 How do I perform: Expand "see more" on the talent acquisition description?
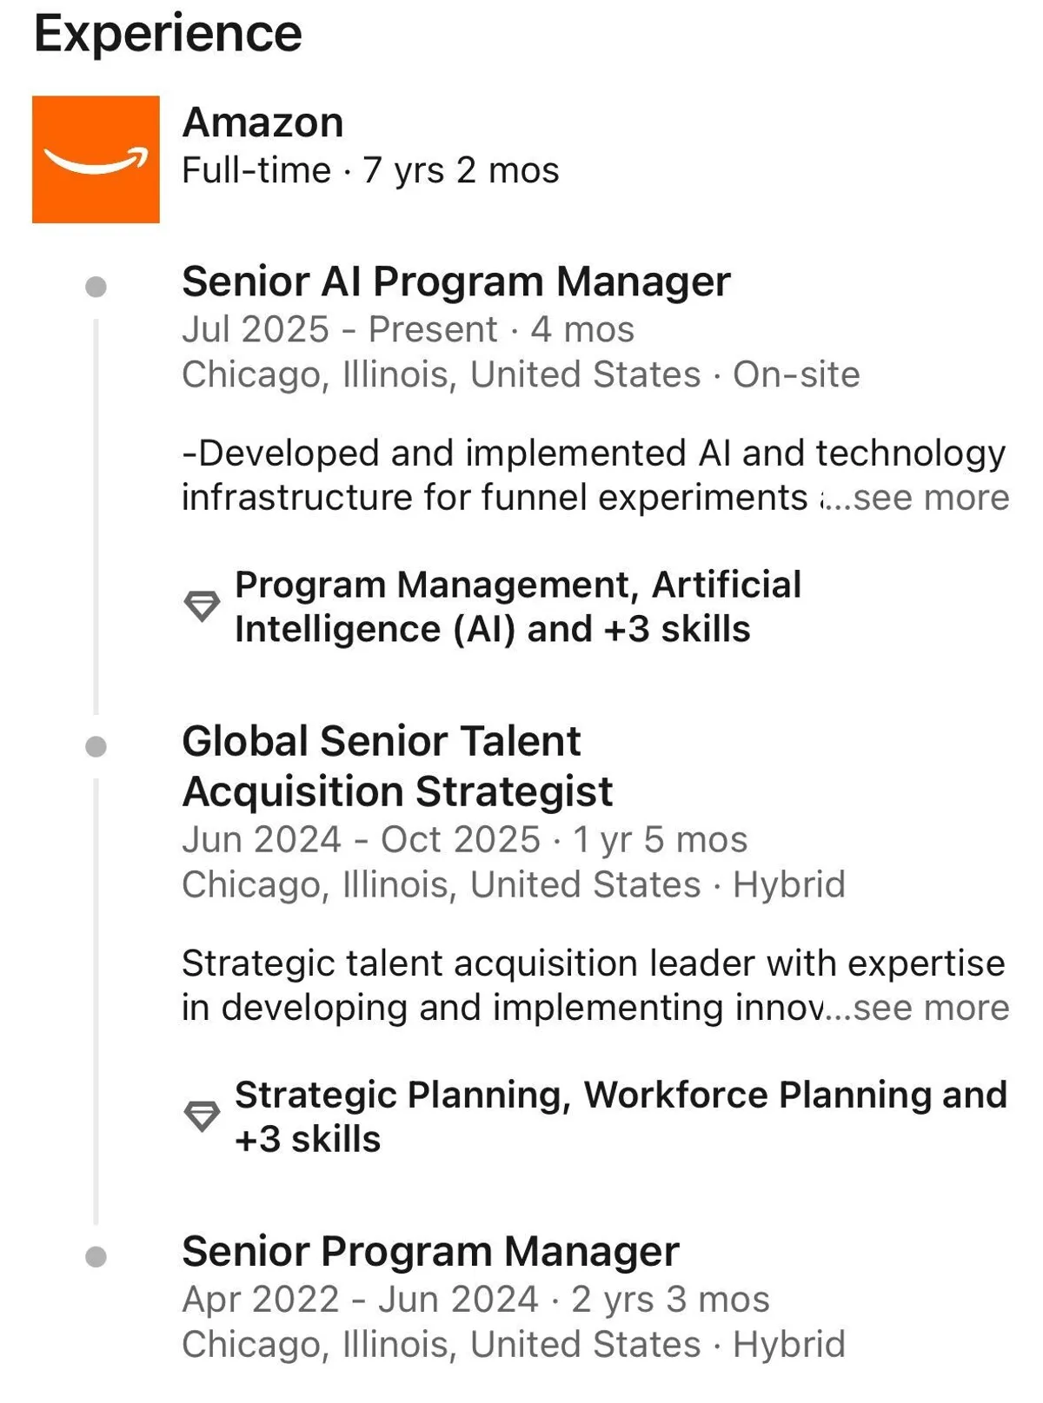point(930,1008)
